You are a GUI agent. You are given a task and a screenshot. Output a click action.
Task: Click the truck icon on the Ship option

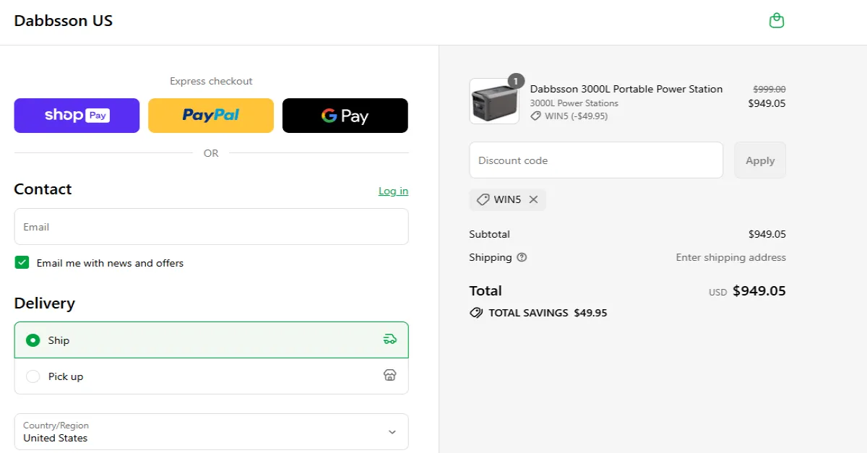pyautogui.click(x=390, y=338)
